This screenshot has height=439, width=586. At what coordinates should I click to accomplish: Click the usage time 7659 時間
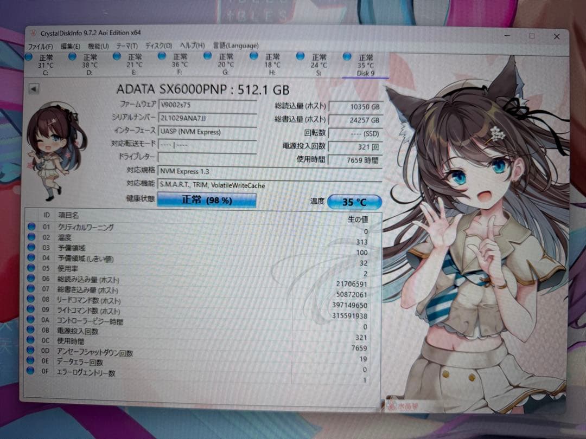(355, 160)
